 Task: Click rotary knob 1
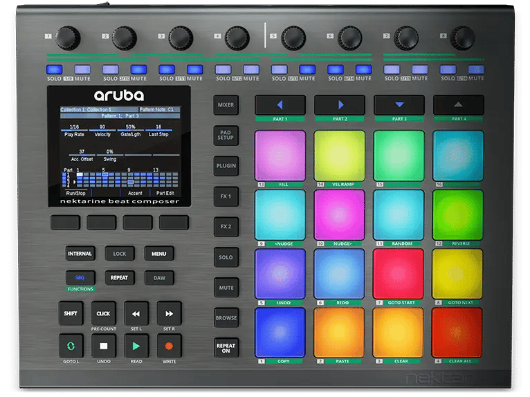coord(68,37)
